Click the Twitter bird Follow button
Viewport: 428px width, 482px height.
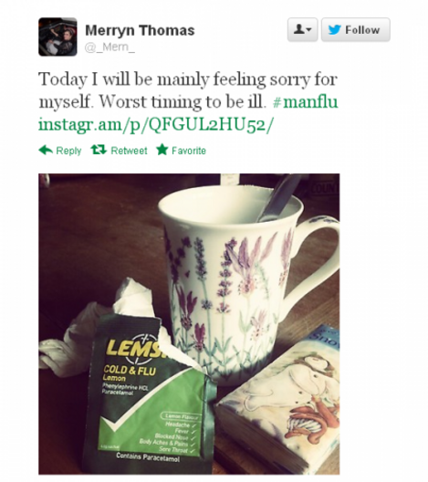tap(356, 30)
